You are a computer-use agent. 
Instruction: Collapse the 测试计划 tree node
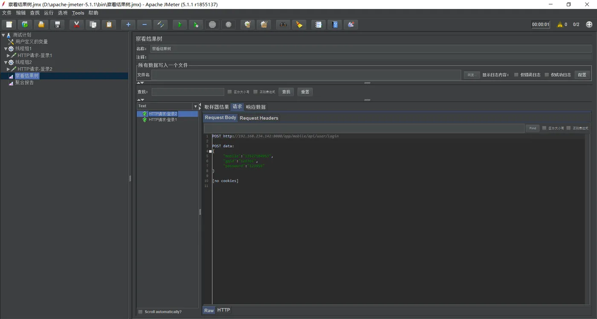click(3, 35)
